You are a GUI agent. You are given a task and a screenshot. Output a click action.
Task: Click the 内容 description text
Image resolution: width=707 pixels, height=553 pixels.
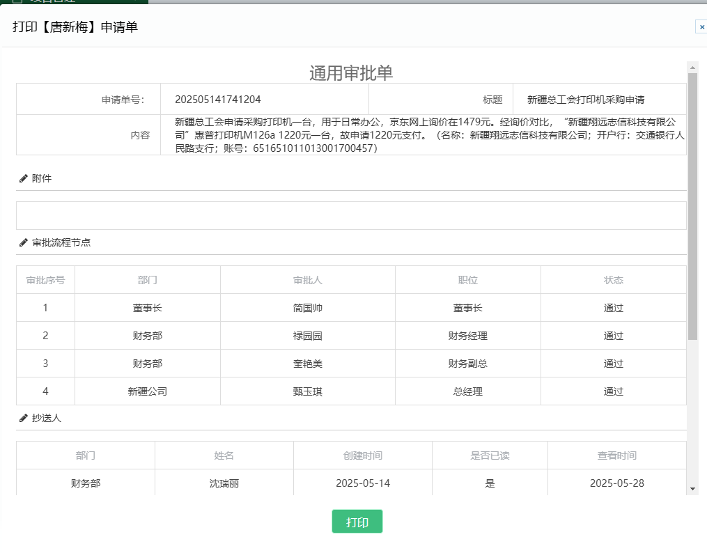(423, 134)
